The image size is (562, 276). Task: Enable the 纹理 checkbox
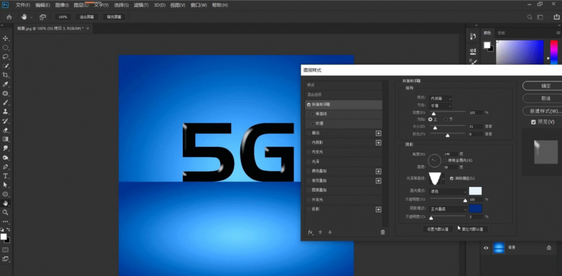(x=312, y=123)
